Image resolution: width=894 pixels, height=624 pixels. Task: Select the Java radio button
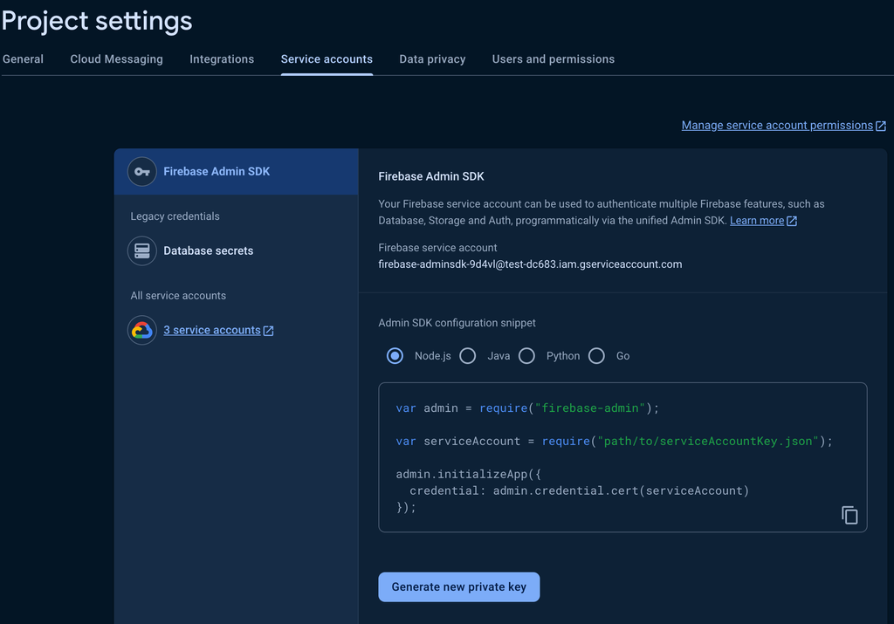[468, 355]
